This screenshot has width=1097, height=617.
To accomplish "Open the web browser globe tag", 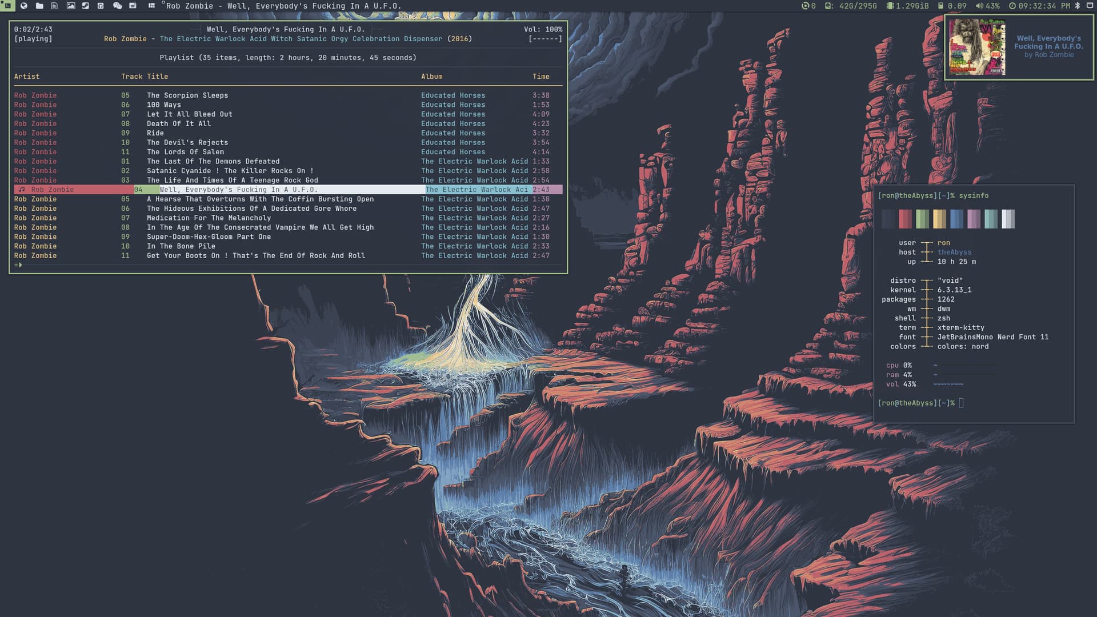I will click(23, 6).
